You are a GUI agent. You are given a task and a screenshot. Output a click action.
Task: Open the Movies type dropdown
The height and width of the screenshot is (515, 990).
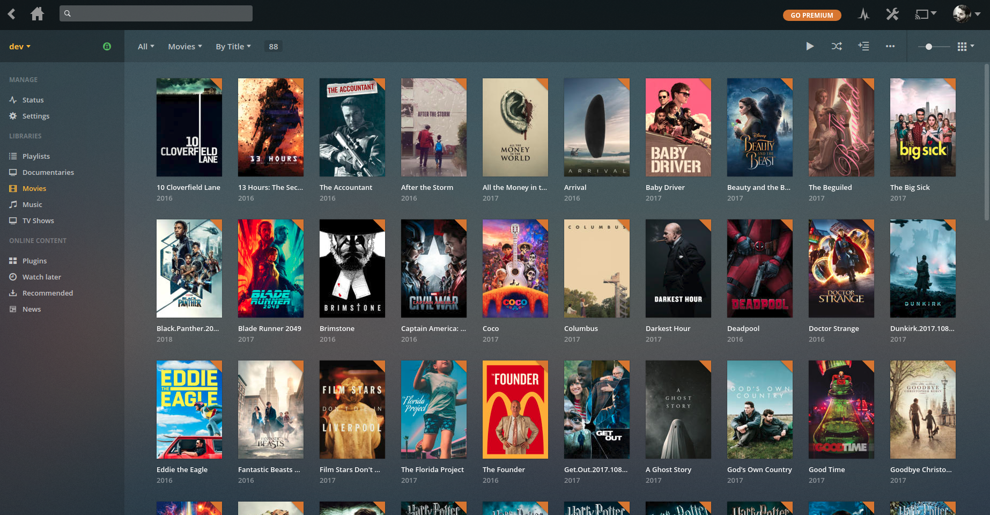coord(185,47)
